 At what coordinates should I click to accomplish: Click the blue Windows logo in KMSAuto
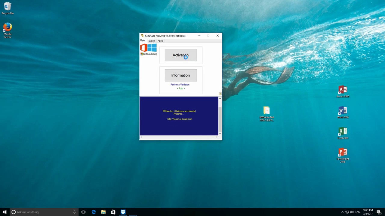click(x=152, y=48)
